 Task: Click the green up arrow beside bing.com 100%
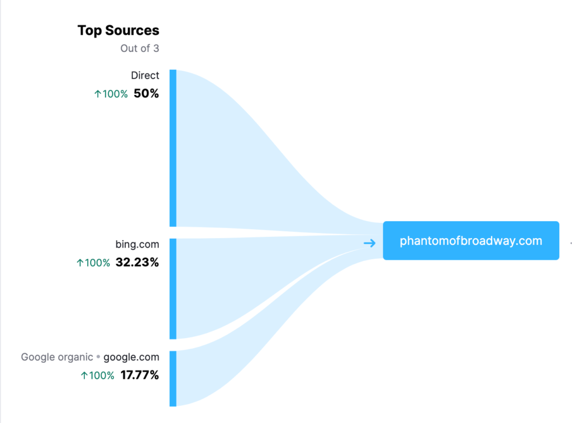(x=80, y=263)
